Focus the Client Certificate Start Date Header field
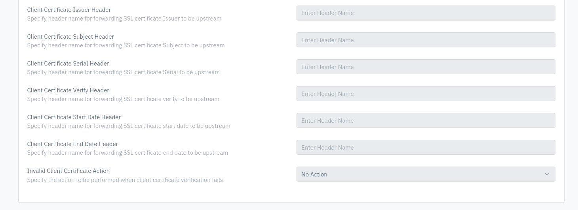Viewport: 578px width, 210px height. pos(426,120)
